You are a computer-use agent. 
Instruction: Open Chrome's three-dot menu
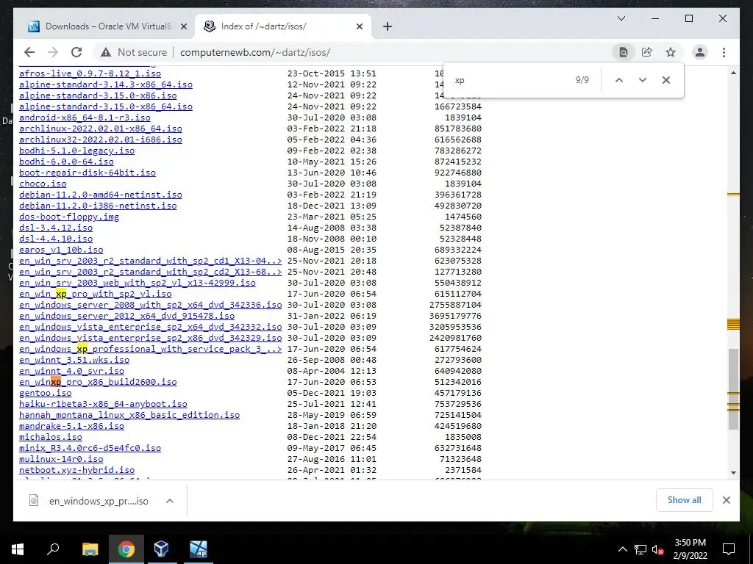pos(724,52)
